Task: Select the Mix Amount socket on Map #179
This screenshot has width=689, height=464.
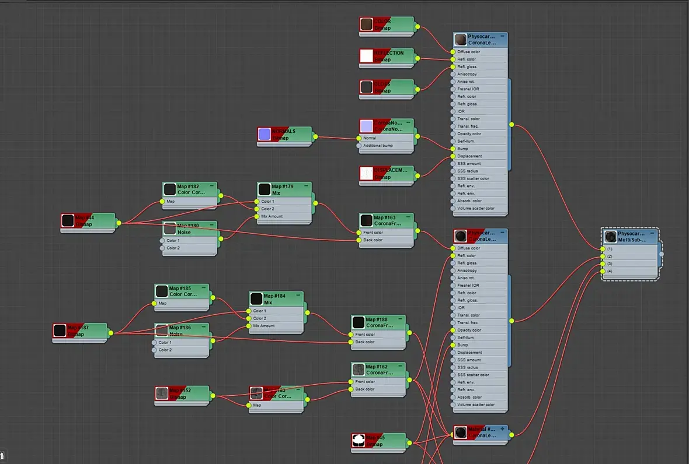Action: point(256,216)
